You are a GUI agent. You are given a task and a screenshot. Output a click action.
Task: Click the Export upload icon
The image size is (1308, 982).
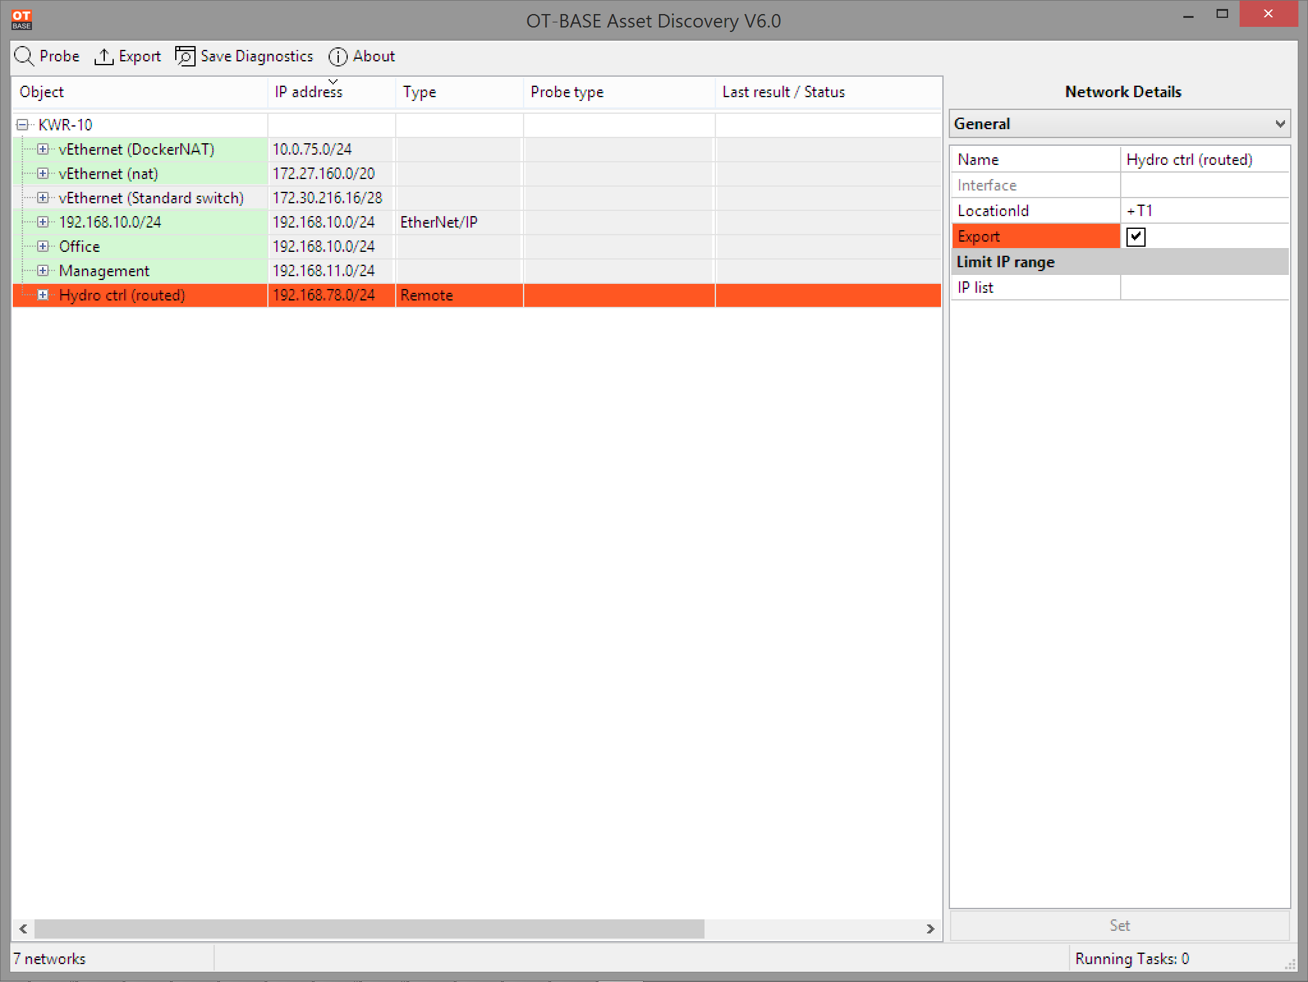(x=104, y=57)
